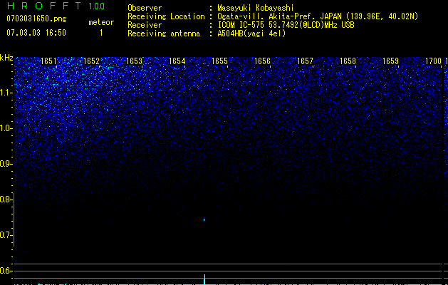Click the 1.0 kHz frequency tick label

tap(6, 128)
